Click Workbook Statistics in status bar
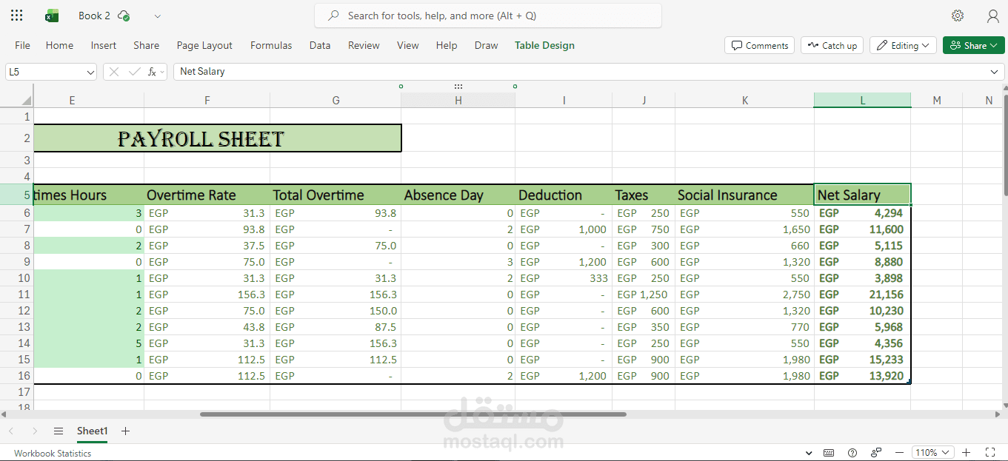The image size is (1008, 461). click(x=53, y=453)
